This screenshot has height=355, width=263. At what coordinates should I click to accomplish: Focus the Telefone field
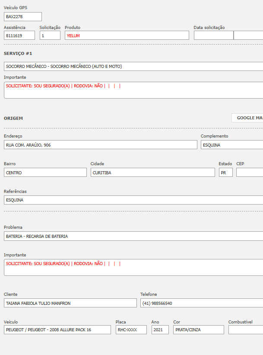point(201,303)
